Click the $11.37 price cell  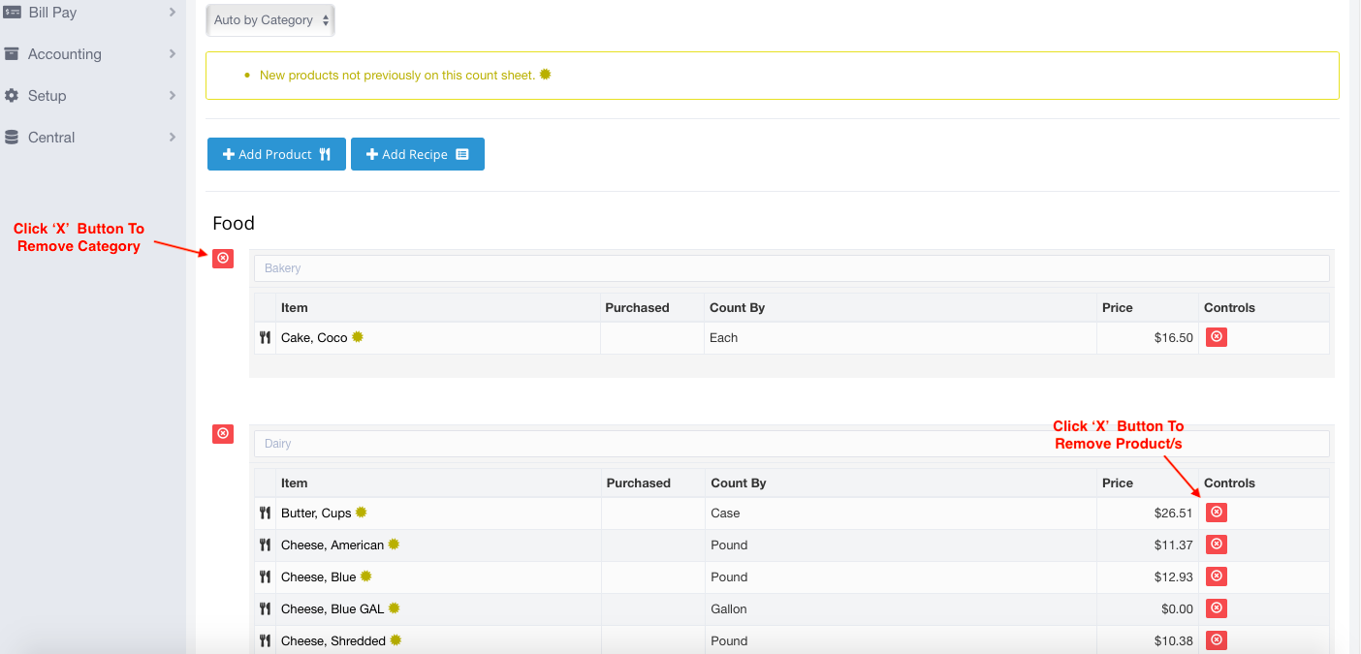pos(1148,545)
